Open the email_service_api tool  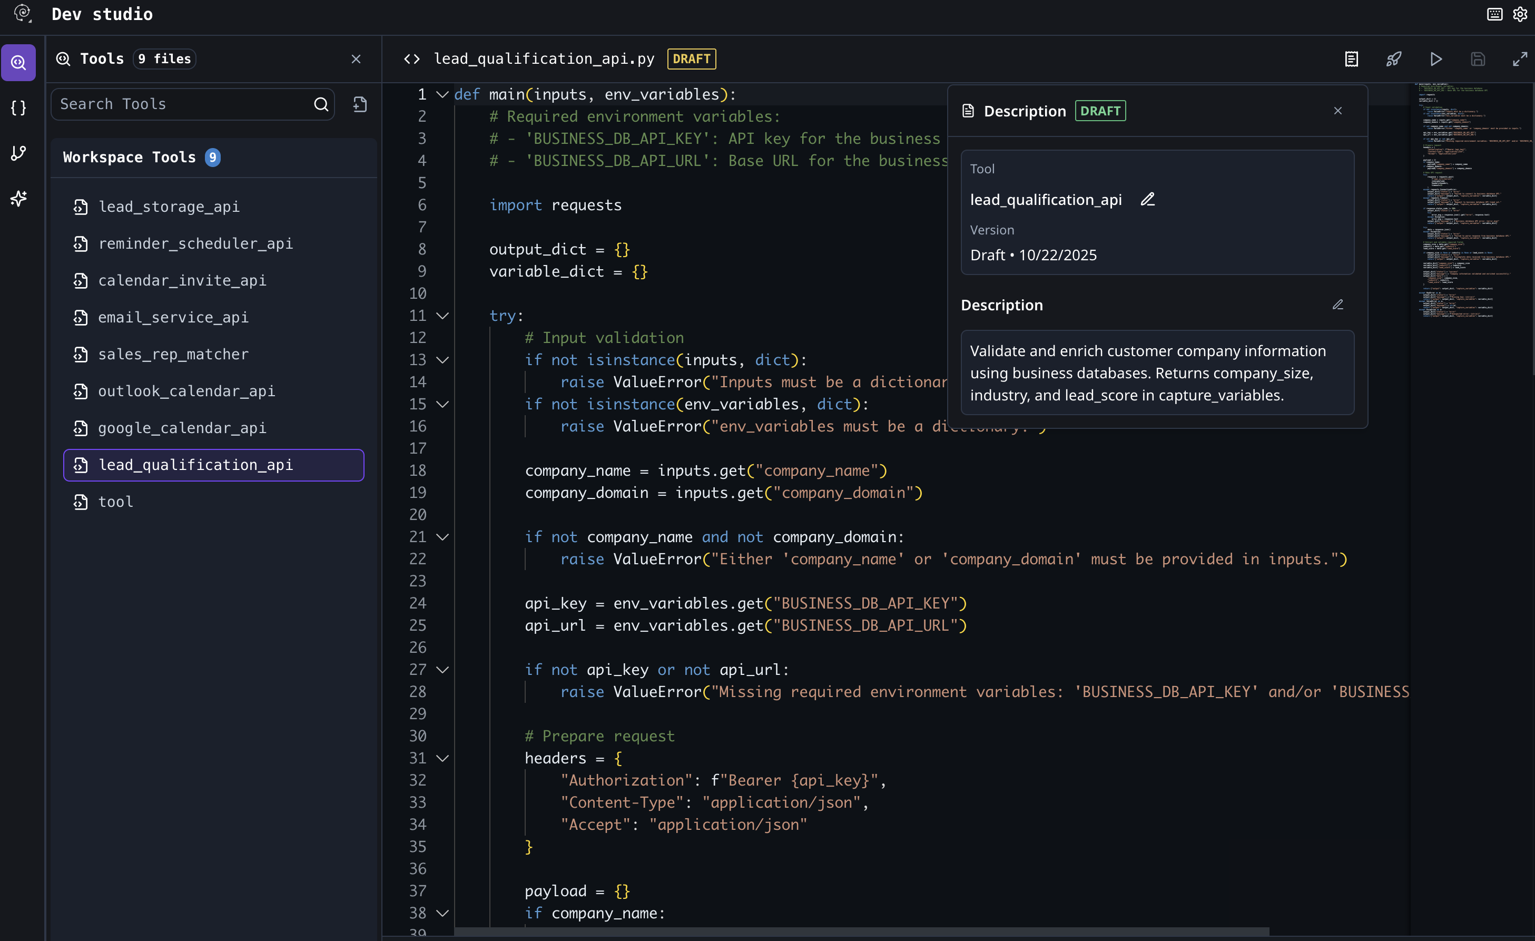click(x=173, y=317)
